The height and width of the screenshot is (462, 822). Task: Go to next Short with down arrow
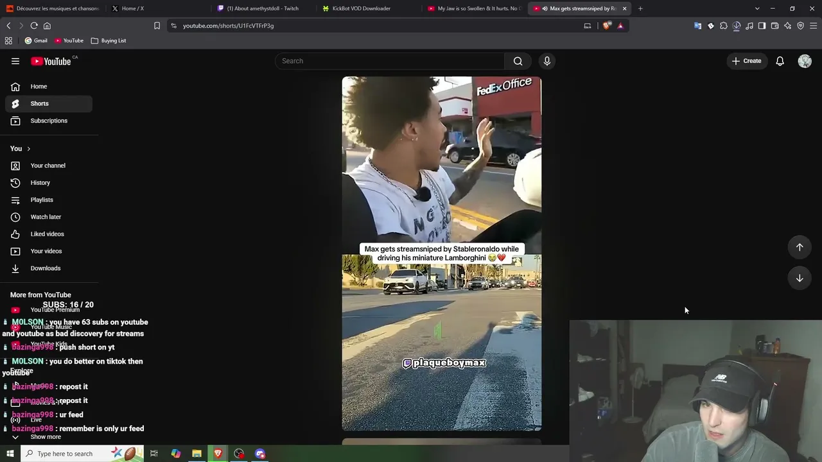coord(800,278)
